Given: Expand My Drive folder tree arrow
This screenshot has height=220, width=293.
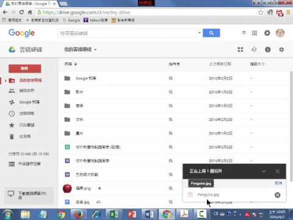Looking at the screenshot, I should pos(5,81).
